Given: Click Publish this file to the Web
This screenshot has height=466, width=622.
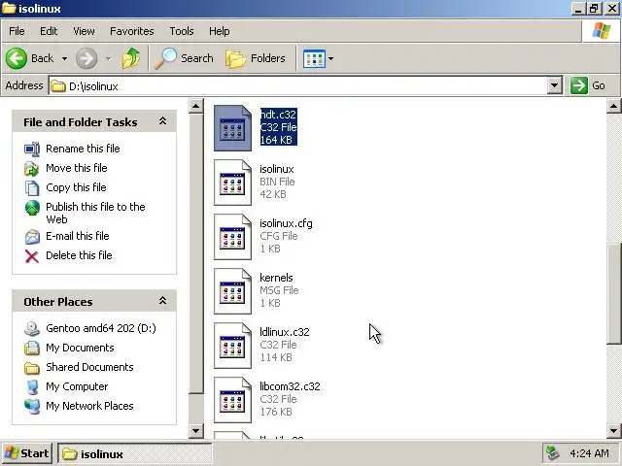Looking at the screenshot, I should tap(95, 213).
